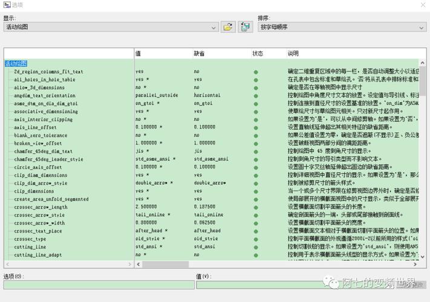Image resolution: width=430 pixels, height=302 pixels.
Task: Select the crossec_arrow_width option
Action: pyautogui.click(x=39, y=223)
